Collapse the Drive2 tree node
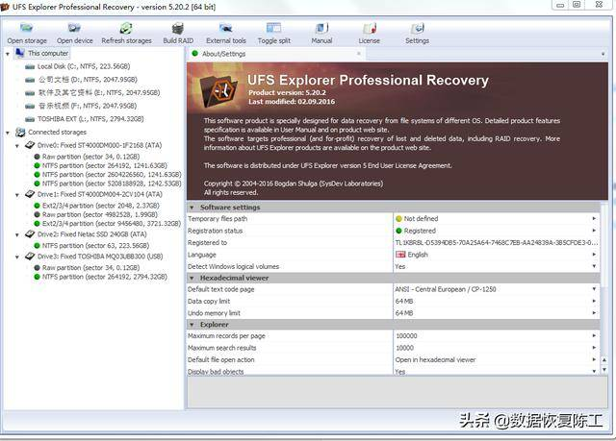 click(17, 234)
